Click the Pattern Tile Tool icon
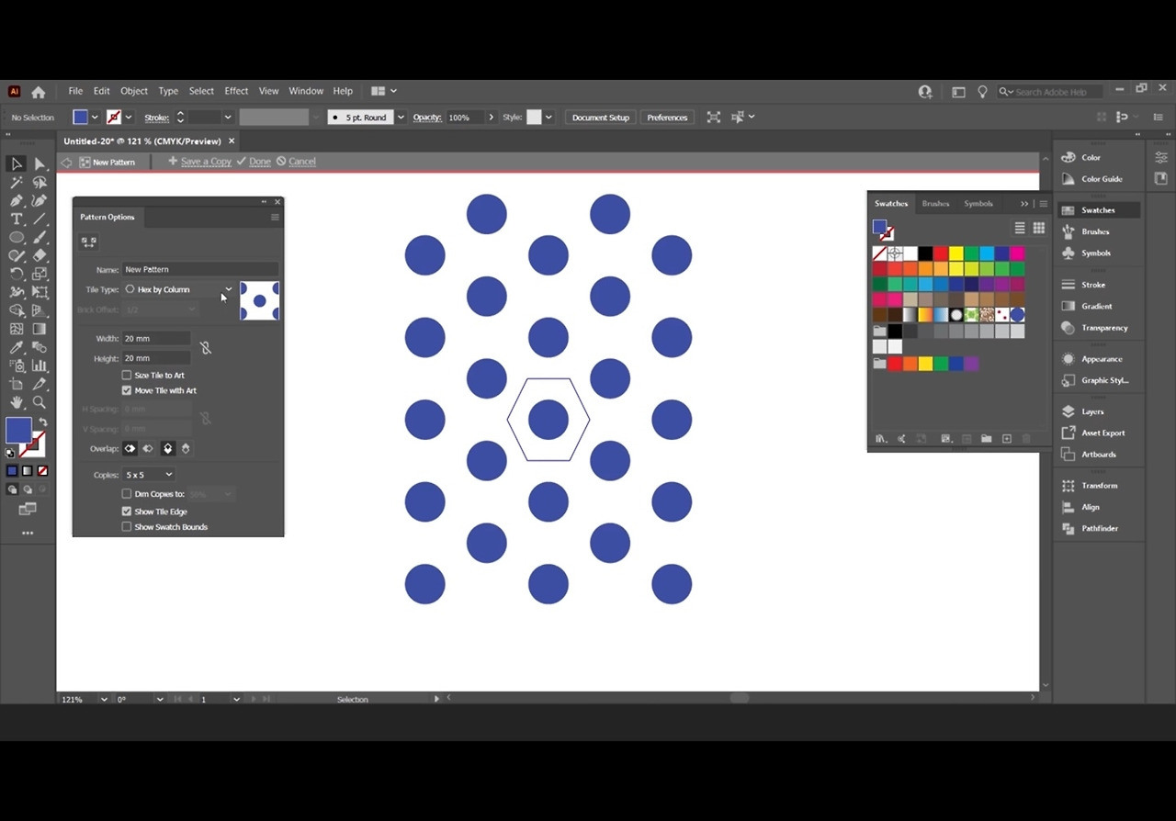The height and width of the screenshot is (821, 1176). click(x=88, y=242)
